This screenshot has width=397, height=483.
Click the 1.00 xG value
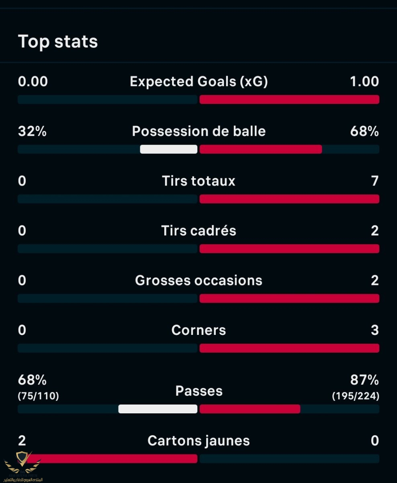point(364,81)
